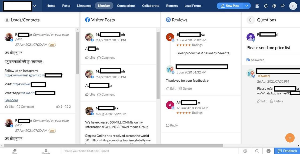The image size is (300, 154).
Task: Open the Contacts icon in bottom bar
Action: 46,151
